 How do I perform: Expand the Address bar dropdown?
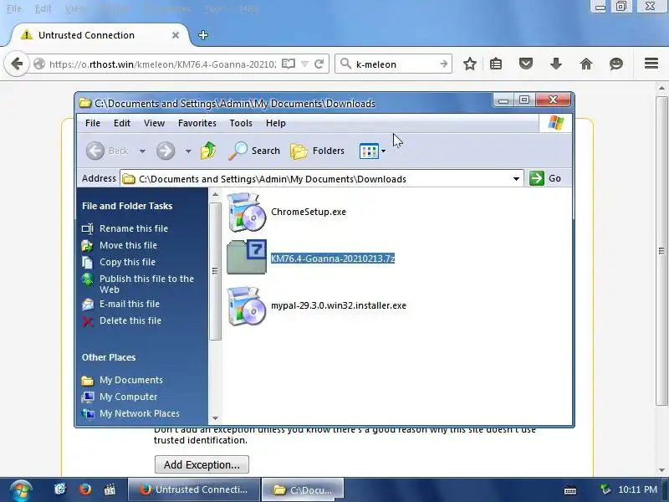click(x=516, y=179)
